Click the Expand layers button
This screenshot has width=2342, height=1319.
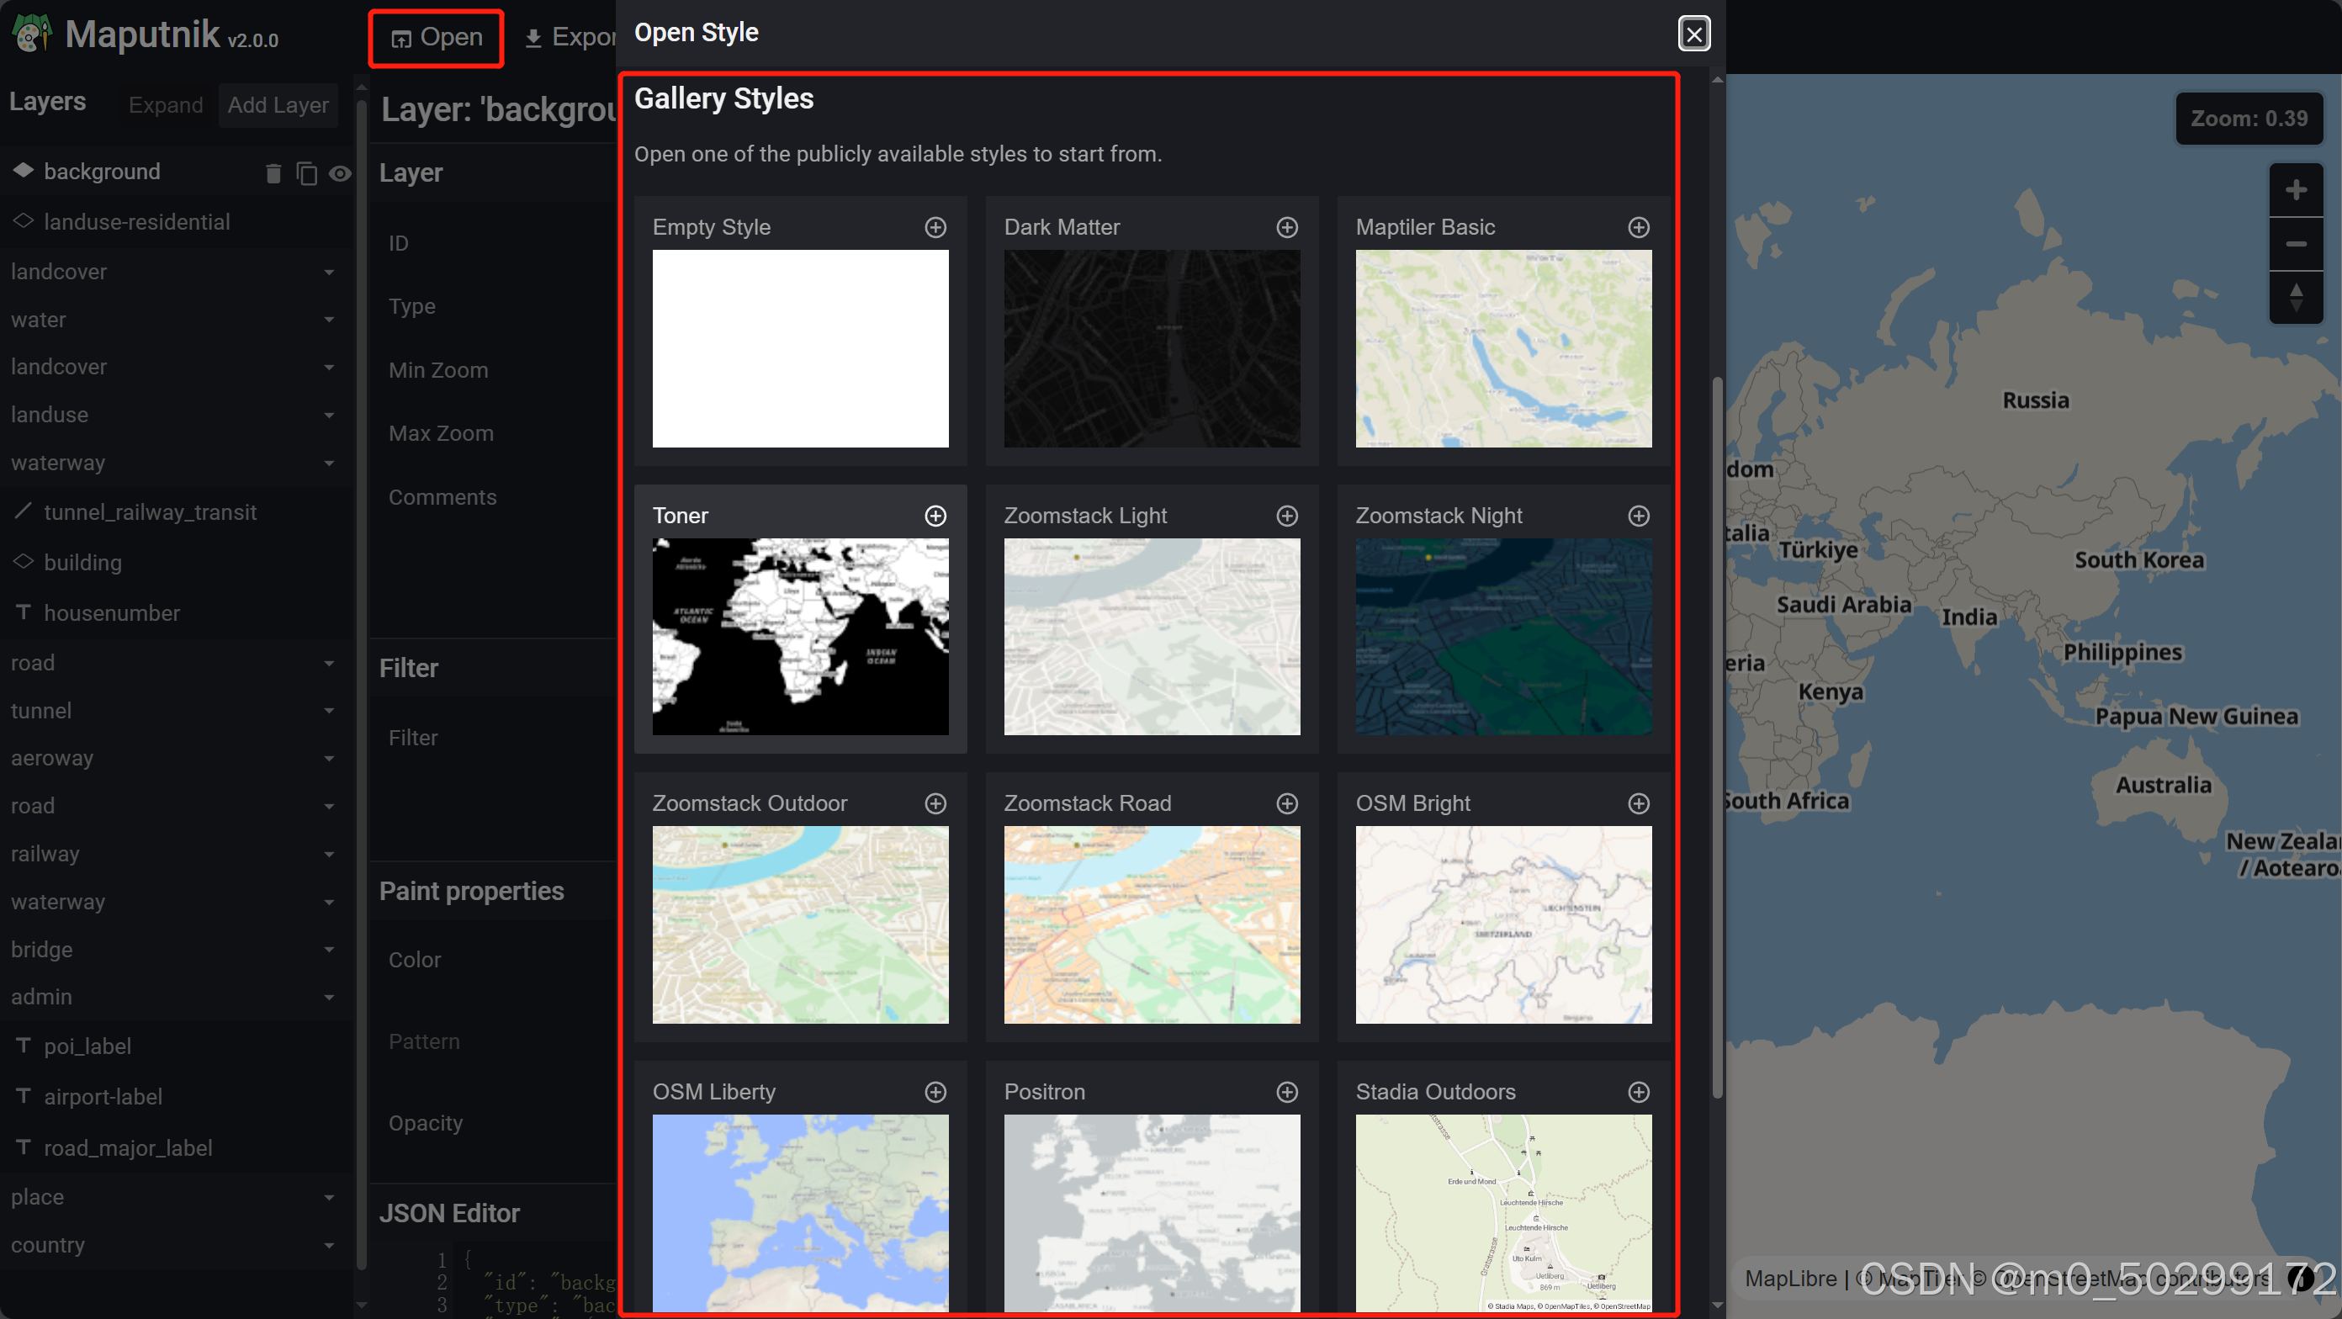coord(166,105)
